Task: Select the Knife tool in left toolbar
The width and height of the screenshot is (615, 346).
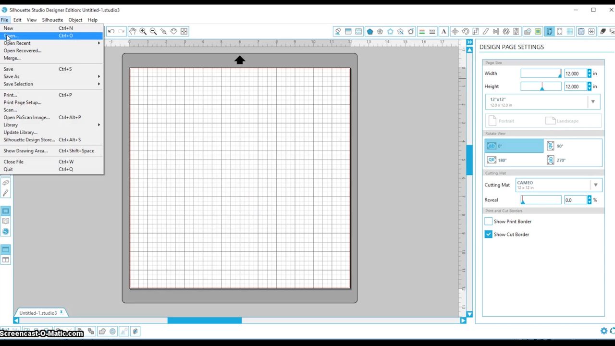Action: (6, 193)
